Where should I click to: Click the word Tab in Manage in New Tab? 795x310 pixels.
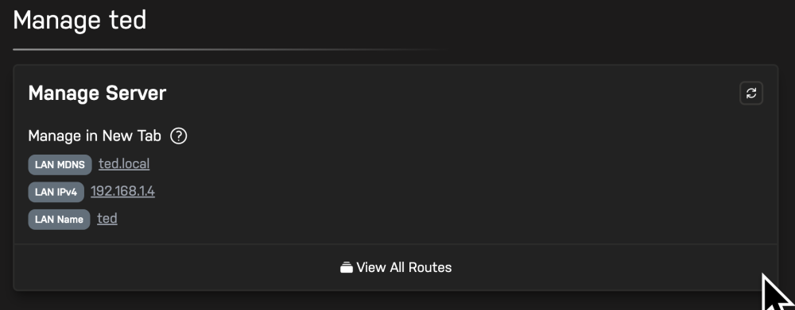149,136
